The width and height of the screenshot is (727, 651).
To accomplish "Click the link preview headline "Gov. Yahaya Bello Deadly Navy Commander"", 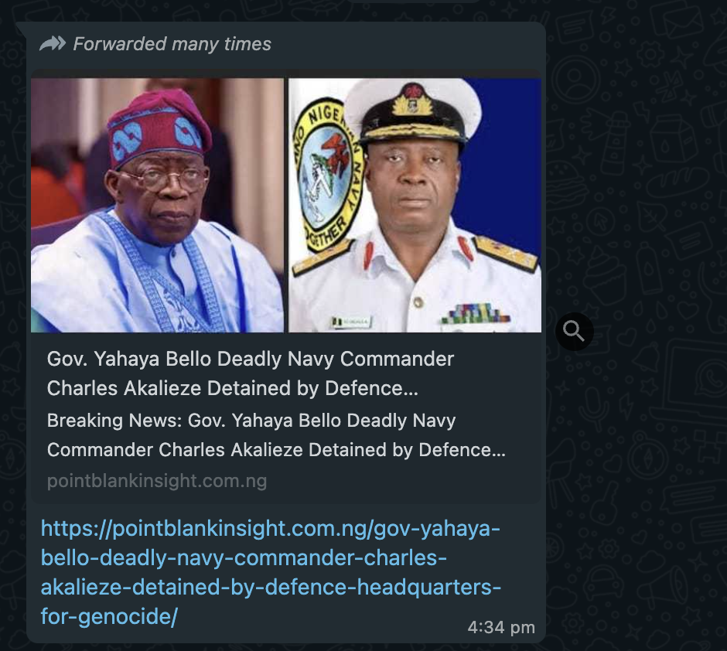I will point(251,359).
